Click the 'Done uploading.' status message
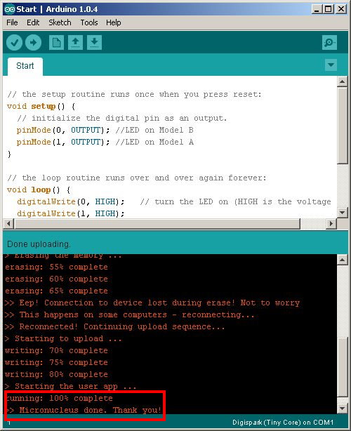This screenshot has width=351, height=431. pyautogui.click(x=39, y=244)
